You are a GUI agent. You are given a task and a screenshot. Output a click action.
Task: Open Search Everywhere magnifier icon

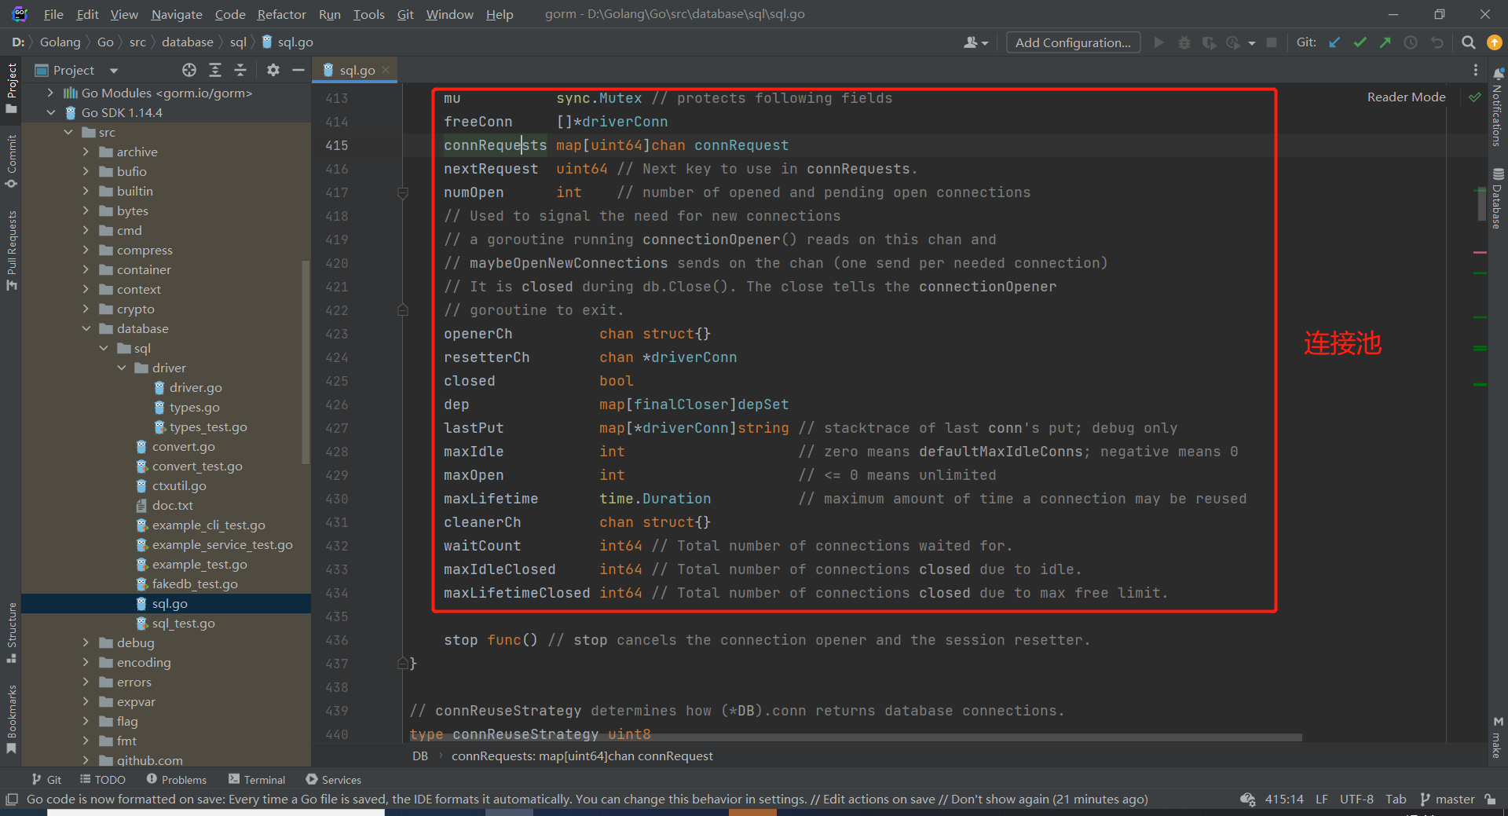[x=1468, y=42]
